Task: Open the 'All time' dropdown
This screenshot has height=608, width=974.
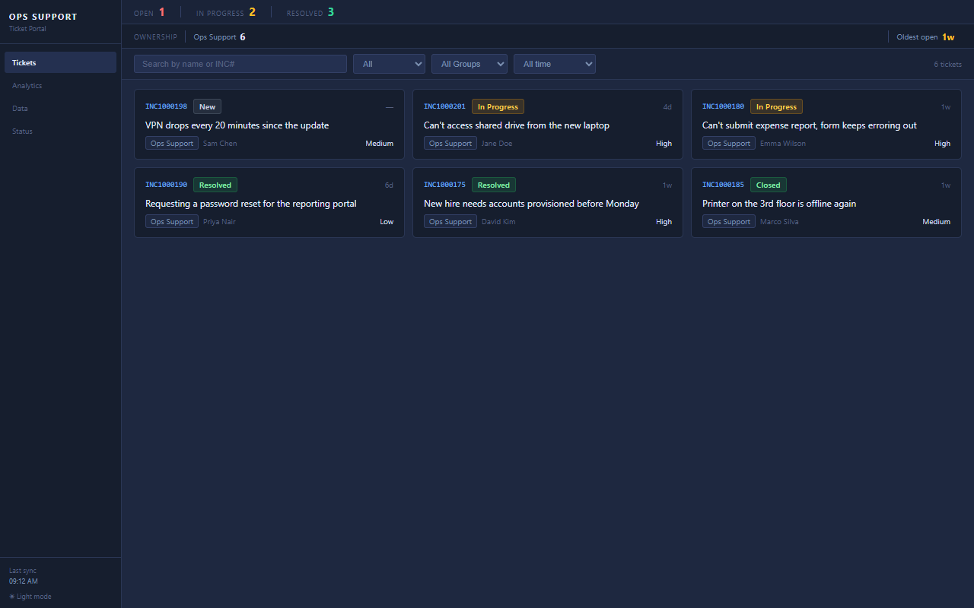Action: (555, 64)
